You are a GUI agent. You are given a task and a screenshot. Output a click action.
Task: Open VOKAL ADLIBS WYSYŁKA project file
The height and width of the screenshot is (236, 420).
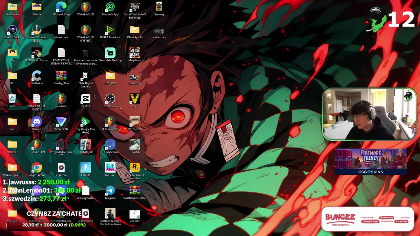point(86,33)
